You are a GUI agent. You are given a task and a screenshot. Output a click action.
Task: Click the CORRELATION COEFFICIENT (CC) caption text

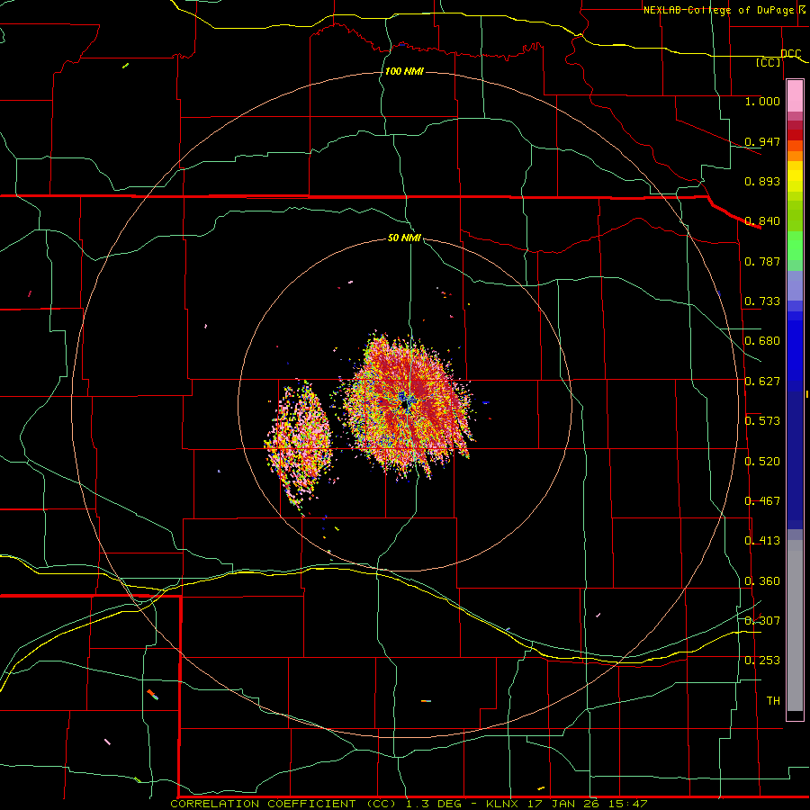[284, 804]
